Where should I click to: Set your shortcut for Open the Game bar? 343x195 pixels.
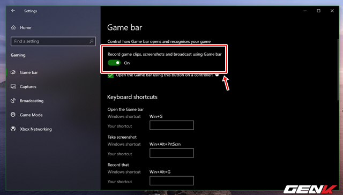coord(171,125)
